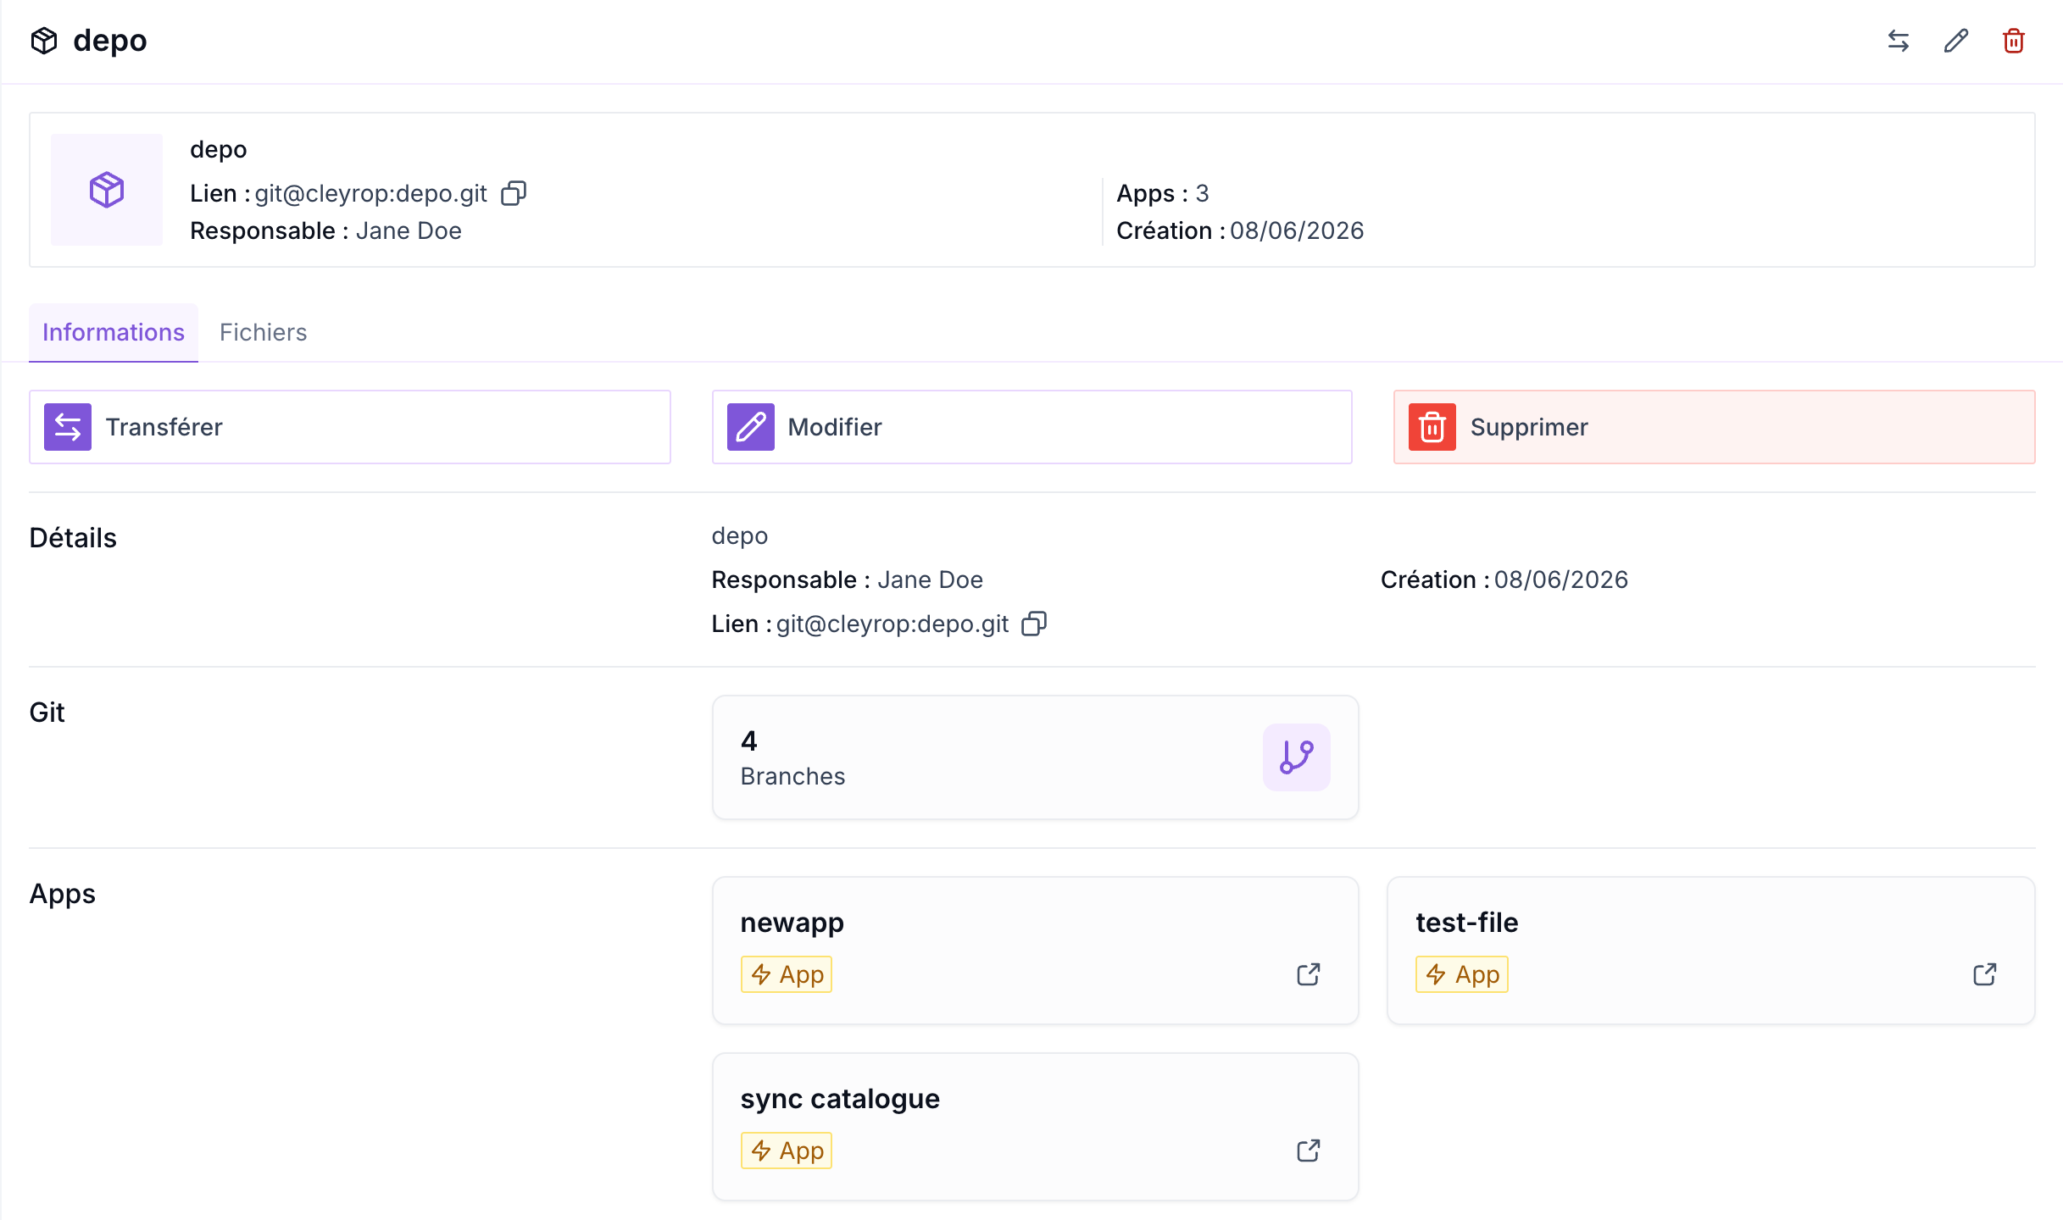This screenshot has width=2063, height=1220.
Task: Click the Jane Doe responsable in Détails
Action: pyautogui.click(x=930, y=579)
